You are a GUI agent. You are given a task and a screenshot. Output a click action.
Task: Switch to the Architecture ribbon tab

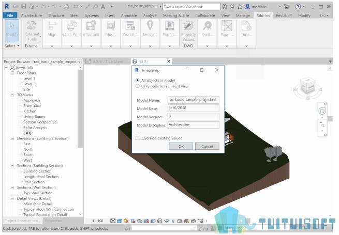(32, 15)
